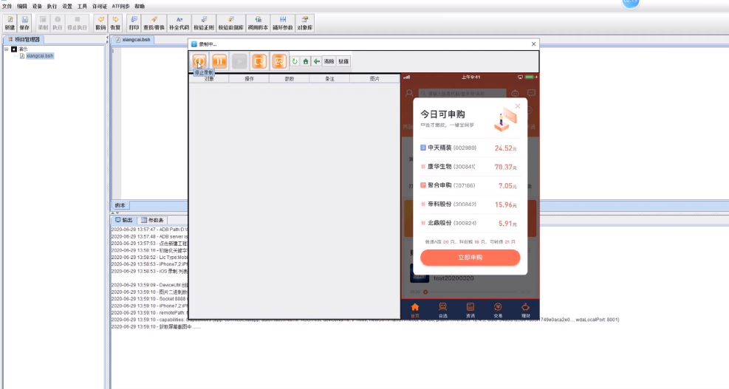Click the green refresh icon in recording toolbar

pyautogui.click(x=295, y=61)
